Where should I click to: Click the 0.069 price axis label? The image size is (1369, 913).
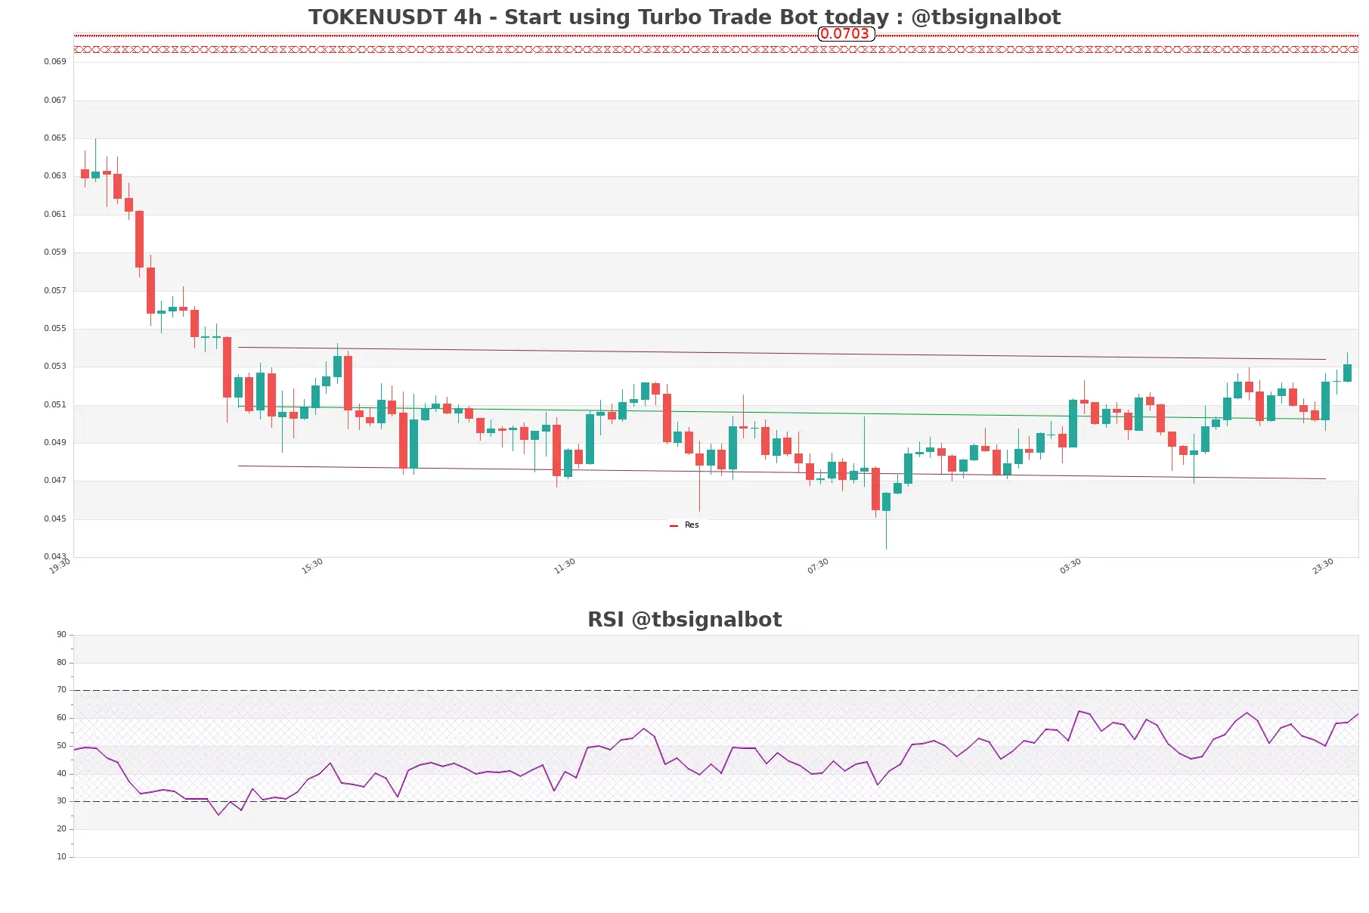click(x=55, y=62)
